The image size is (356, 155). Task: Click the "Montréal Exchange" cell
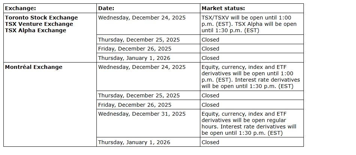(33, 67)
